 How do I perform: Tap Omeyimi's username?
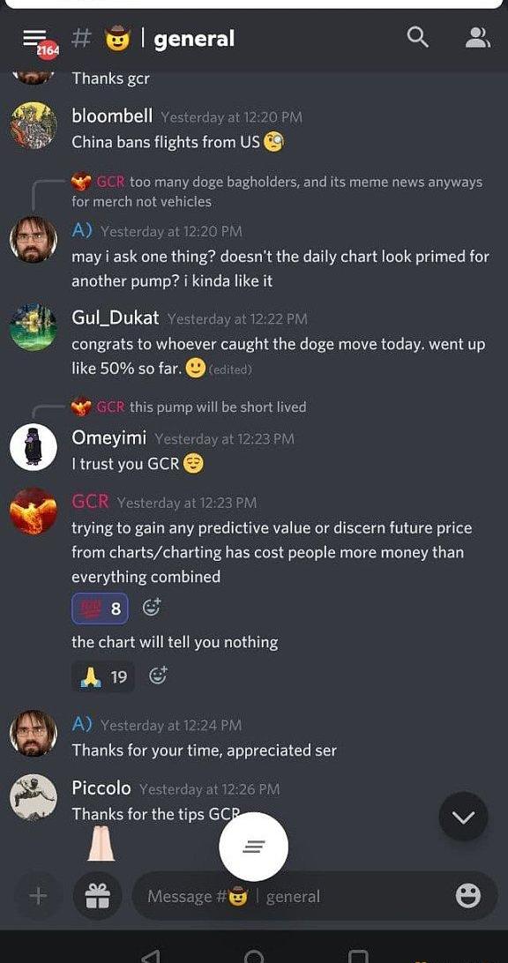(109, 437)
